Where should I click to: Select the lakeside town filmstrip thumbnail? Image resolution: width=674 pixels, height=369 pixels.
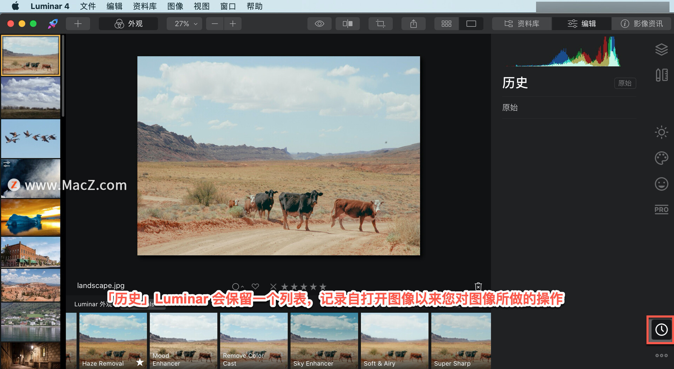31,322
